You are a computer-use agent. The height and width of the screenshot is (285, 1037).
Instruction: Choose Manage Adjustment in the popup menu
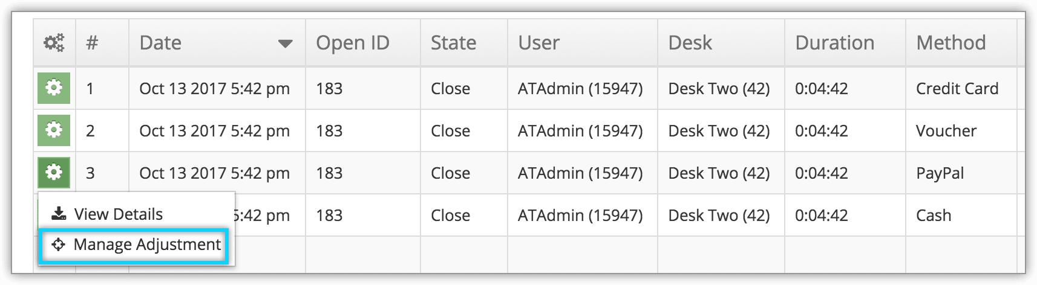tap(134, 245)
